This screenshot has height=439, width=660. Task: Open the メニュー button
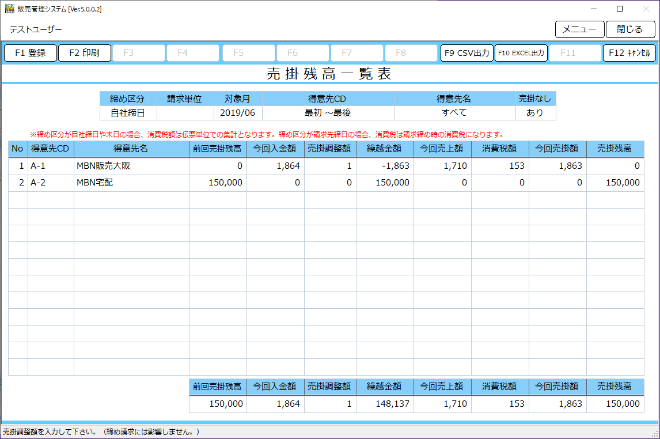(x=579, y=29)
